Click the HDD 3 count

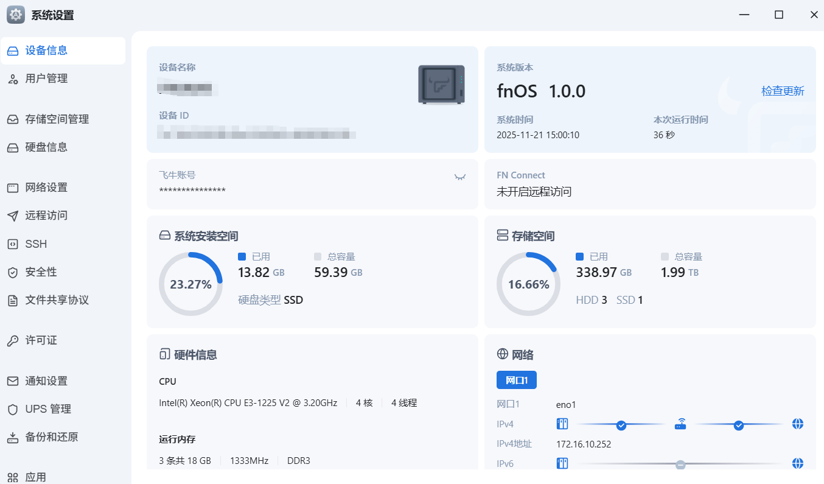(x=592, y=300)
